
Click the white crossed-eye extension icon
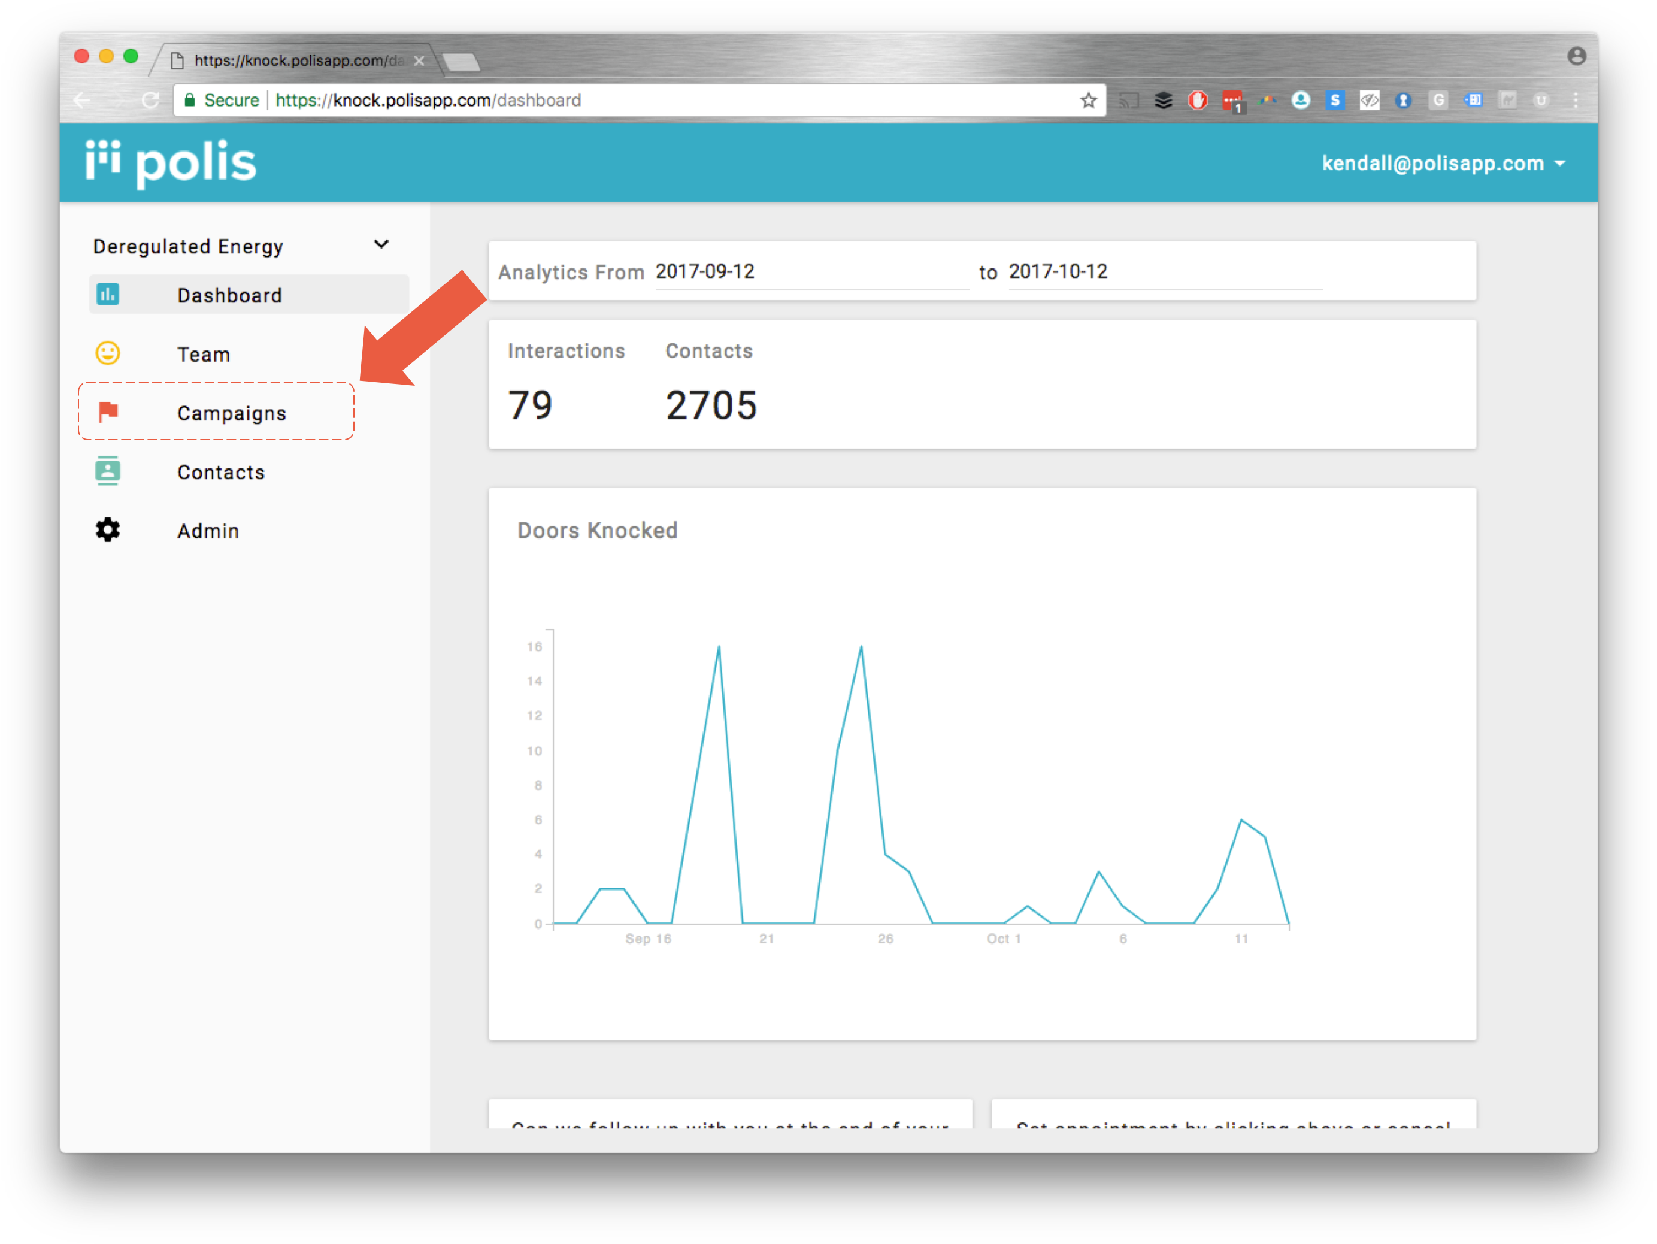pos(1370,101)
